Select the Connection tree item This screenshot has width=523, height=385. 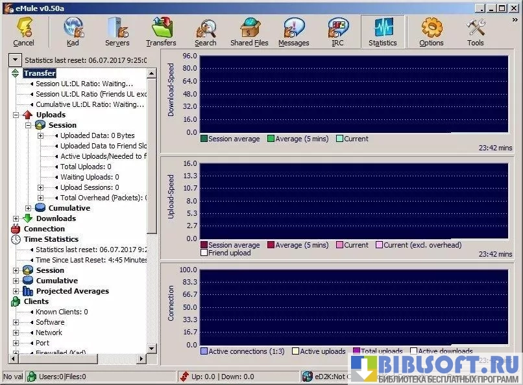coord(44,229)
